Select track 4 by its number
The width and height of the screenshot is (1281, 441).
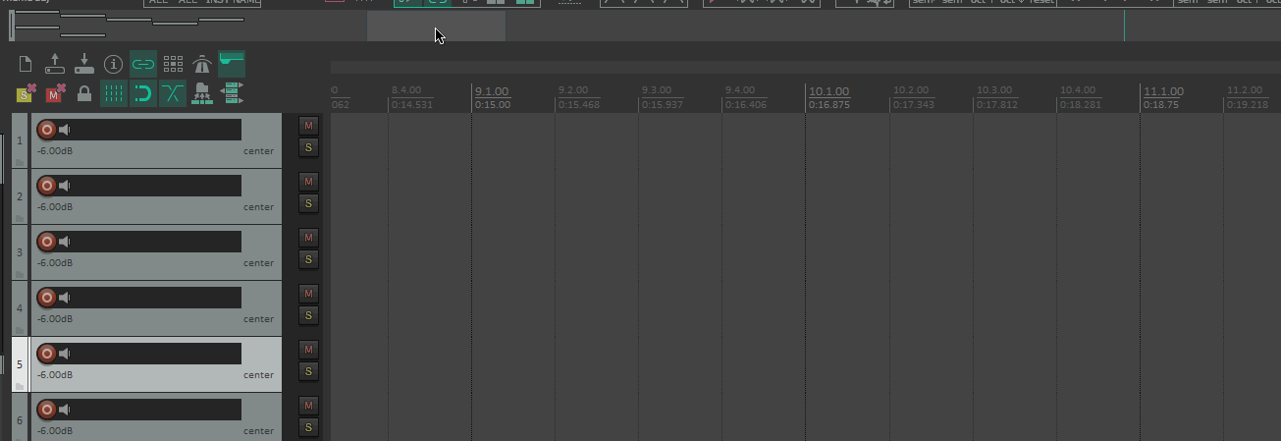pyautogui.click(x=20, y=308)
